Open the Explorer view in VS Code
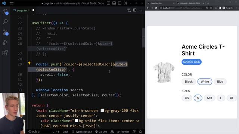This screenshot has height=134, width=239. coord(5,12)
